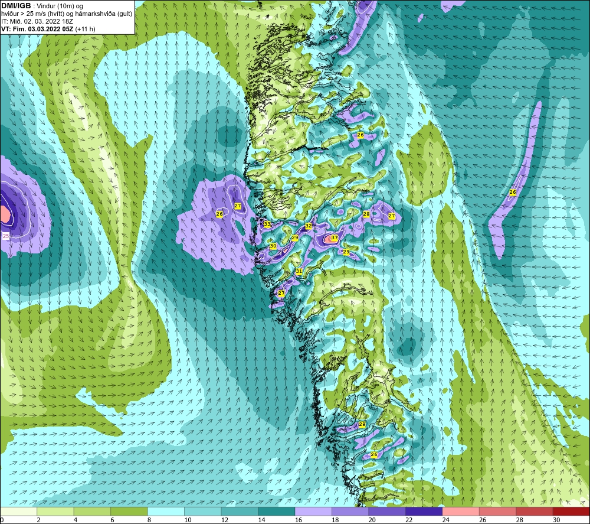The width and height of the screenshot is (590, 524).
Task: Pick the 24–26 m/s pink legend swatch
Action: coord(461,511)
